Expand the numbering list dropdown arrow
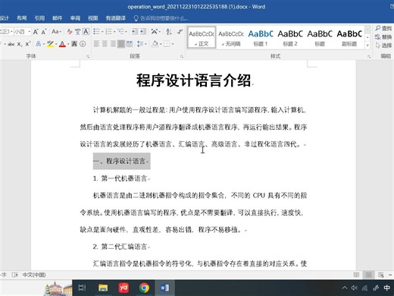Viewport: 394px width, 296px height. click(x=114, y=32)
